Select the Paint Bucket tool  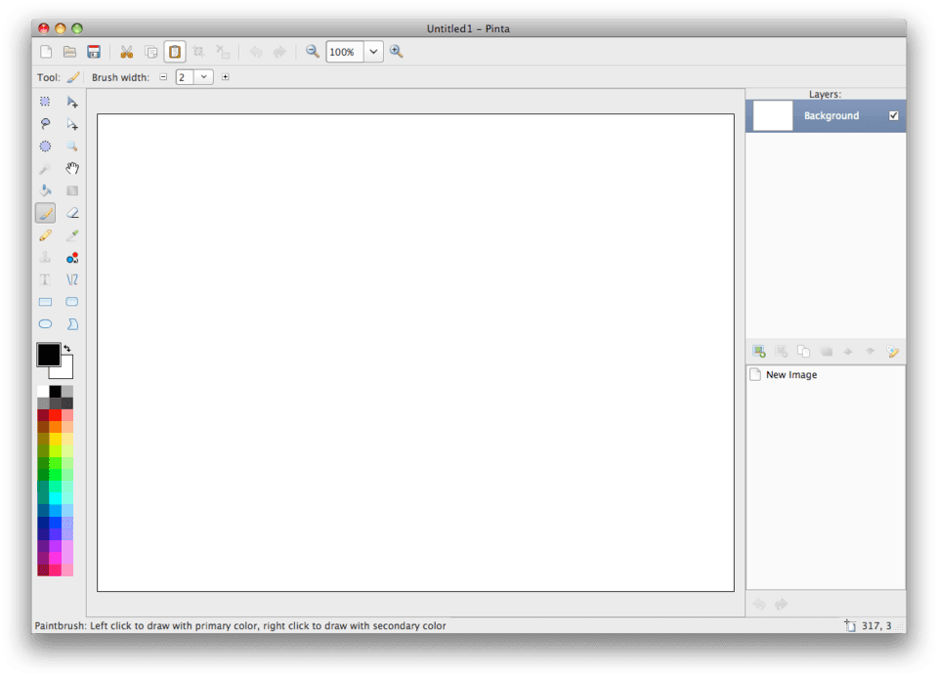(x=45, y=190)
